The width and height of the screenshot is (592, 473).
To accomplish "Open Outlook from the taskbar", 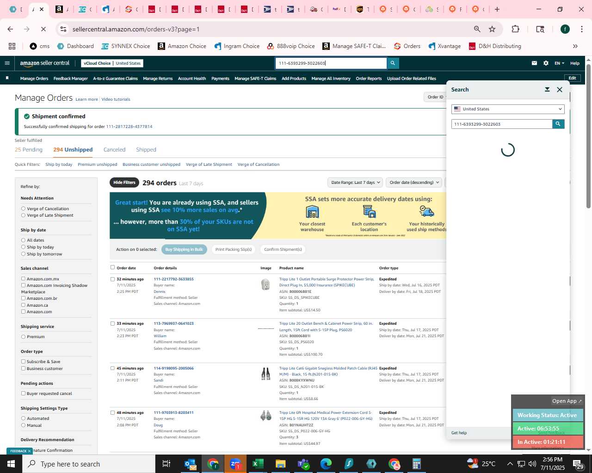I will click(190, 464).
